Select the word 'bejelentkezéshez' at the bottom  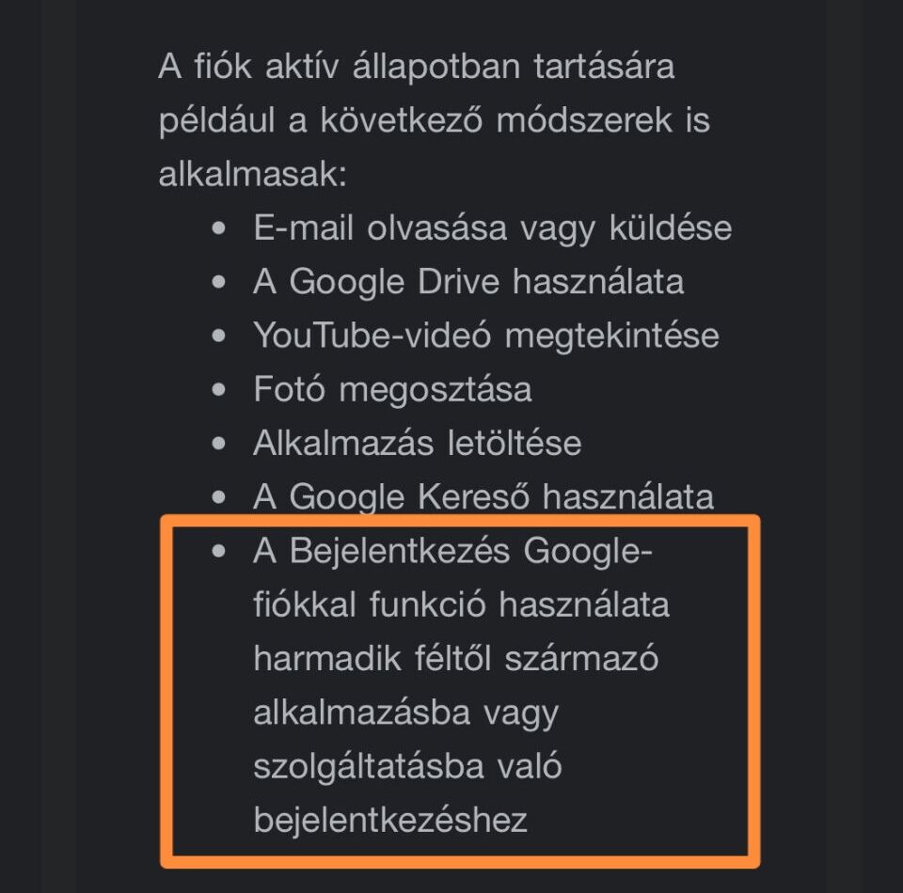[389, 820]
